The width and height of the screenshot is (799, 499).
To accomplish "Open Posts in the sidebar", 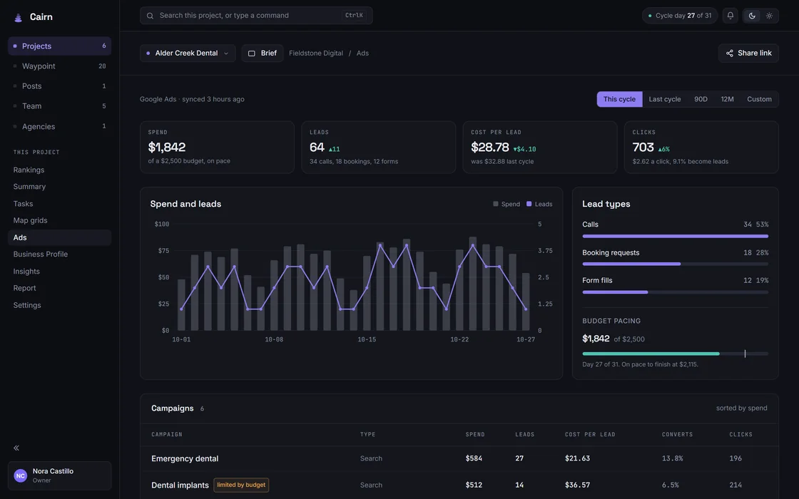I will point(60,86).
